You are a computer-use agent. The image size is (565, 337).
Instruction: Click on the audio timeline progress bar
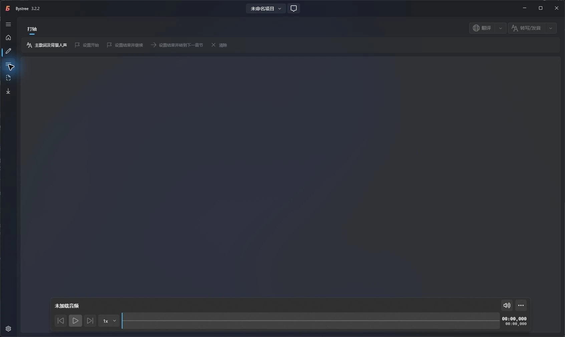(x=311, y=321)
